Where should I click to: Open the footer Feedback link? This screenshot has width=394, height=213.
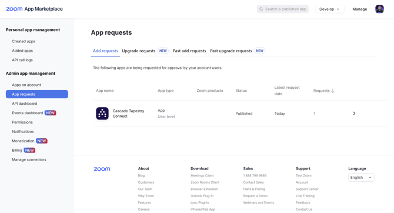[303, 202]
